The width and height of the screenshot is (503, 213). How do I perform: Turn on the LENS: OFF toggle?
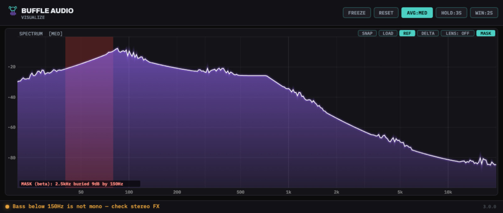(457, 33)
